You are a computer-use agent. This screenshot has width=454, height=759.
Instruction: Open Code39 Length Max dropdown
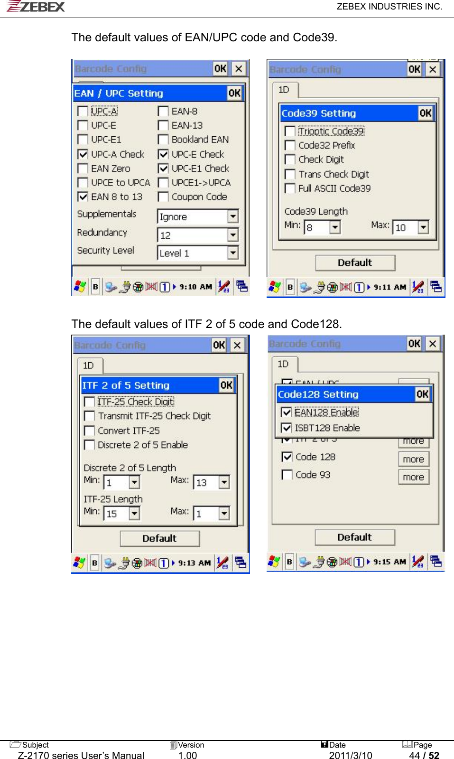tap(423, 227)
